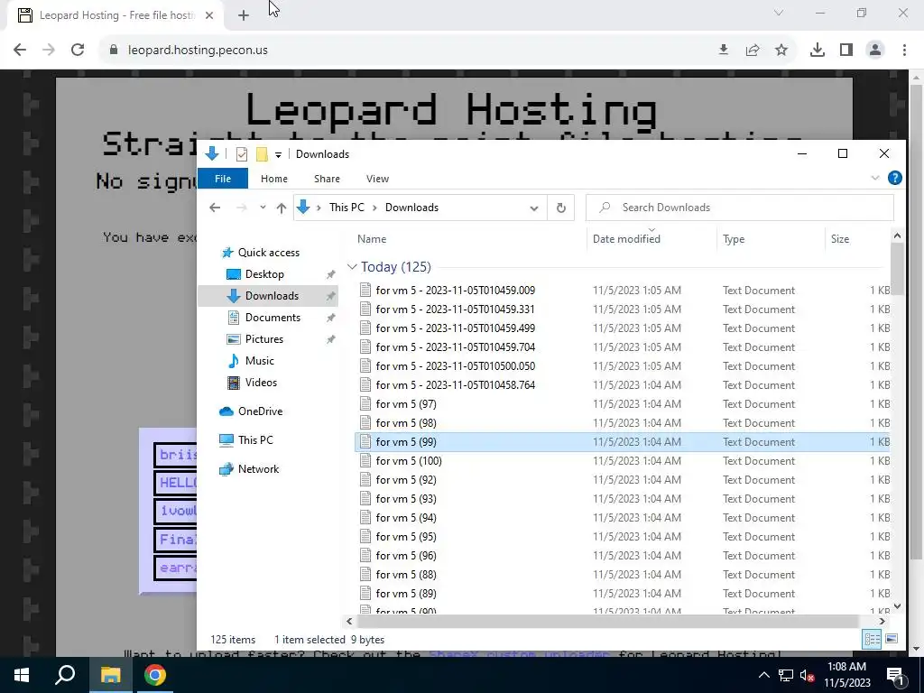
Task: Open File menu in Explorer
Action: 223,179
